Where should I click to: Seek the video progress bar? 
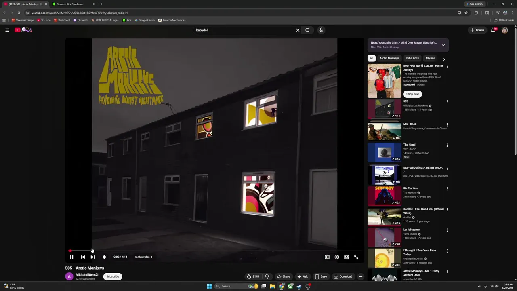tap(214, 251)
